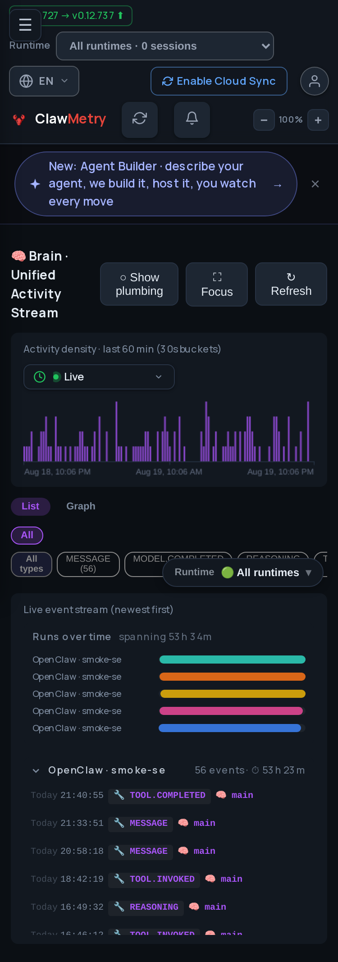338x962 pixels.
Task: Open the Agent Builder banner arrow
Action: (x=278, y=185)
